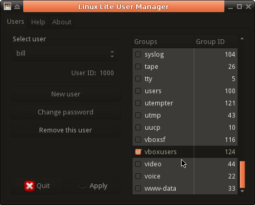
Task: Tick the vboxsf group checkbox
Action: click(138, 140)
